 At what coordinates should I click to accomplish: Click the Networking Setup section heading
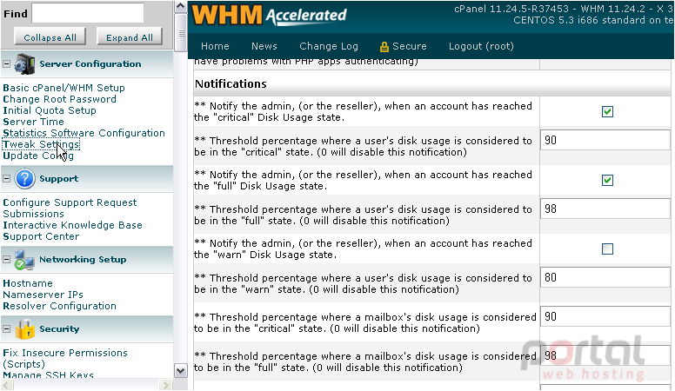pyautogui.click(x=83, y=260)
